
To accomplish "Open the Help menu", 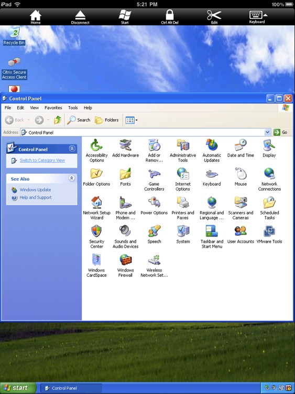I will click(88, 108).
